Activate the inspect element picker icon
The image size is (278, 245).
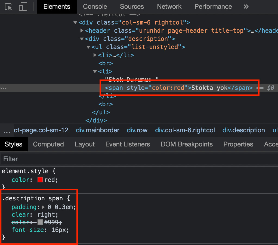click(x=8, y=7)
